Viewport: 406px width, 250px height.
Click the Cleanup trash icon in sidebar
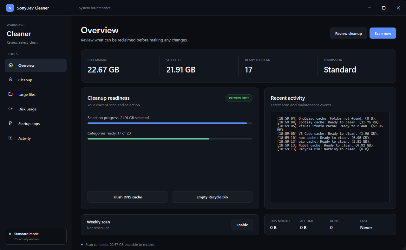click(x=11, y=80)
